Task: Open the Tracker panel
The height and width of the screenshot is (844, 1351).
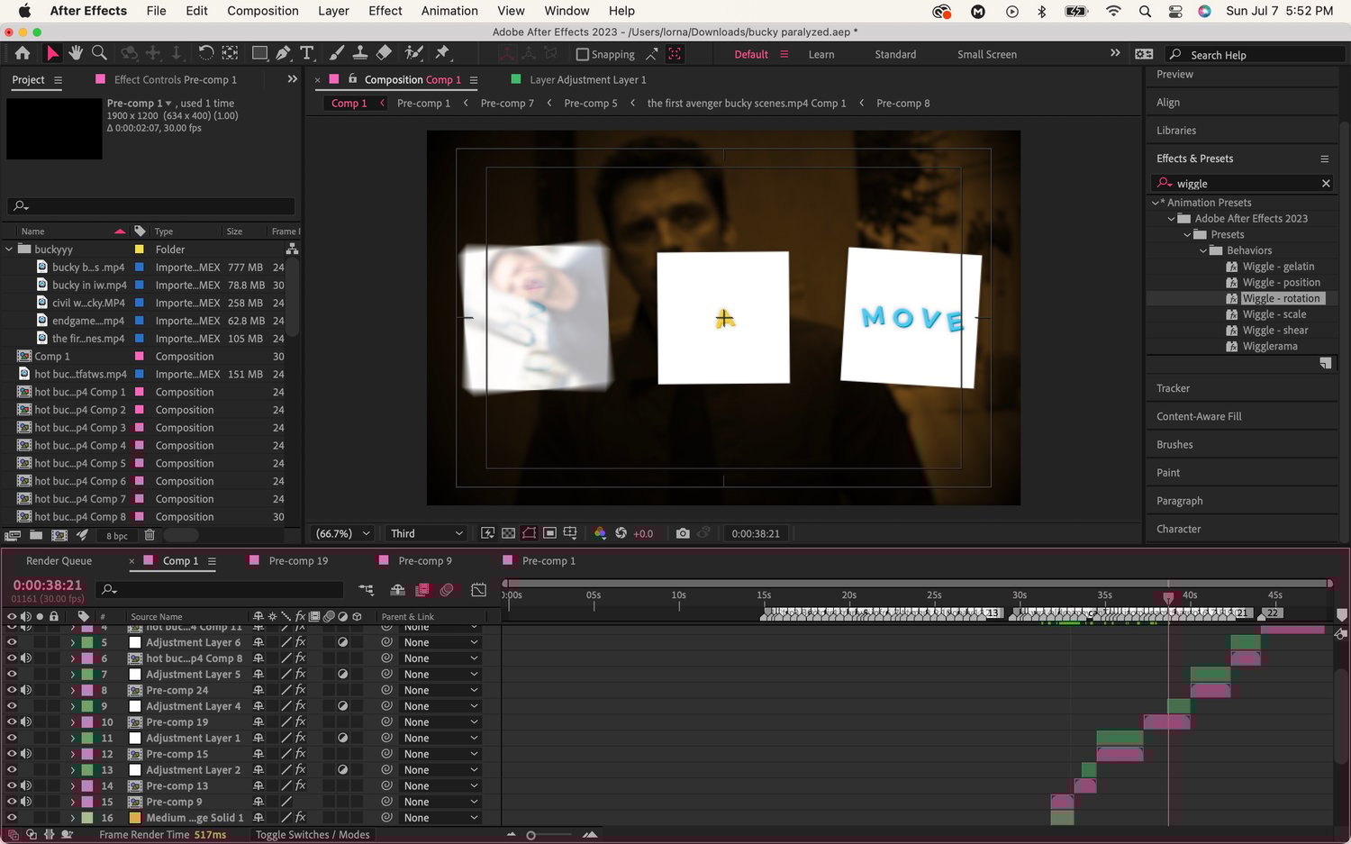Action: tap(1173, 388)
